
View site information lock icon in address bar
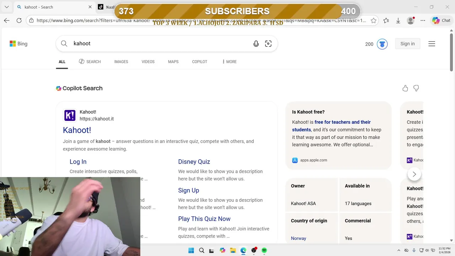coord(31,21)
